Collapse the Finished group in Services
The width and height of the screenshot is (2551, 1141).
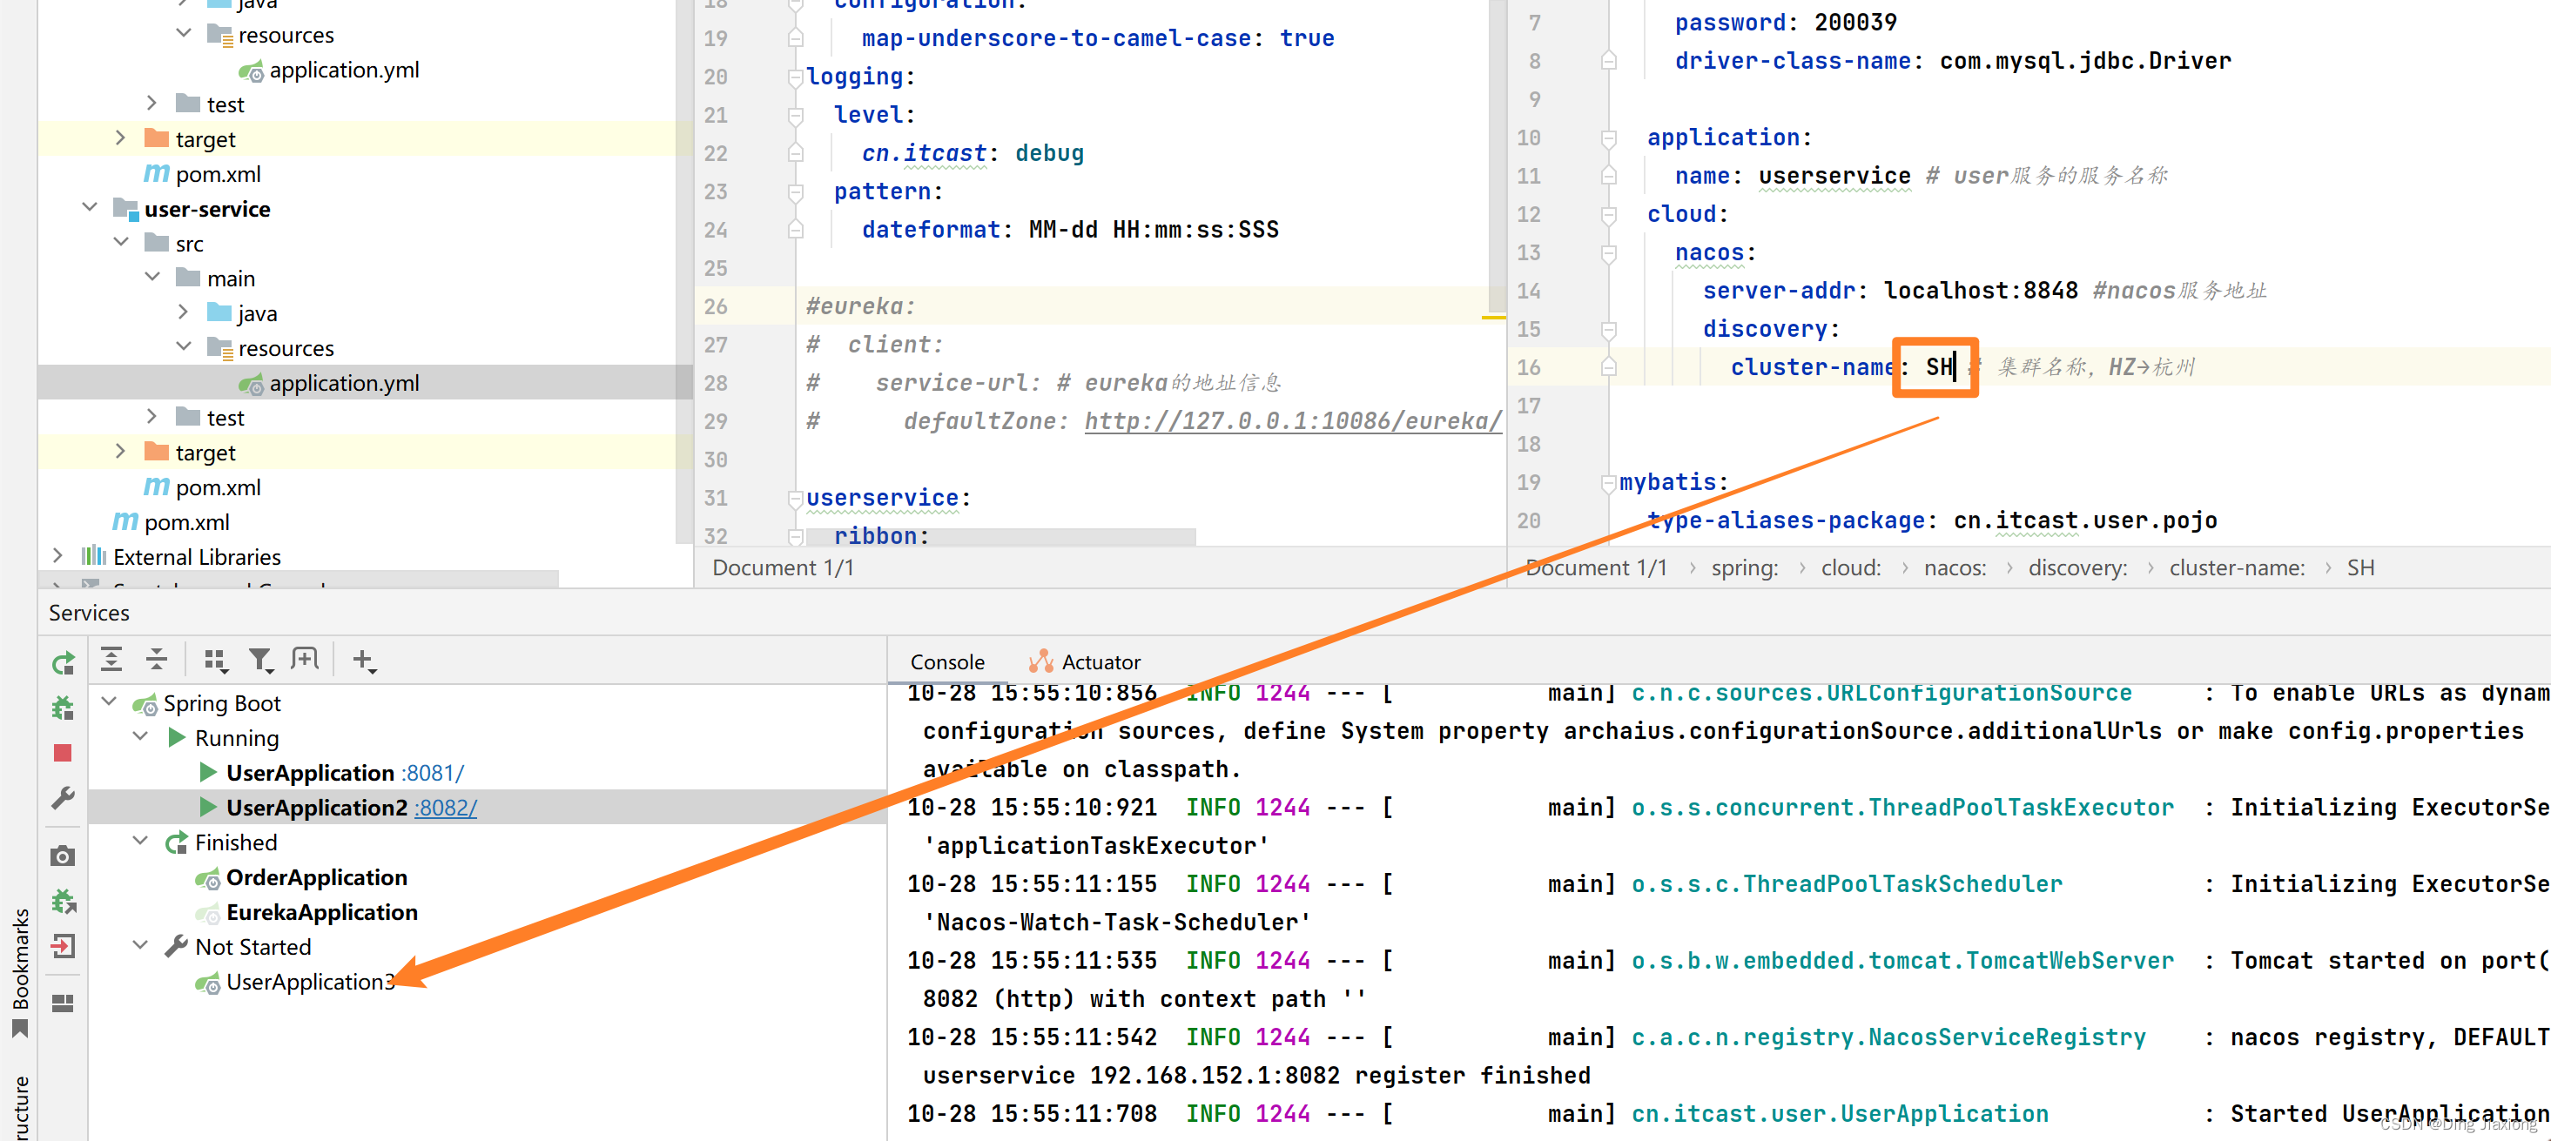click(x=141, y=842)
